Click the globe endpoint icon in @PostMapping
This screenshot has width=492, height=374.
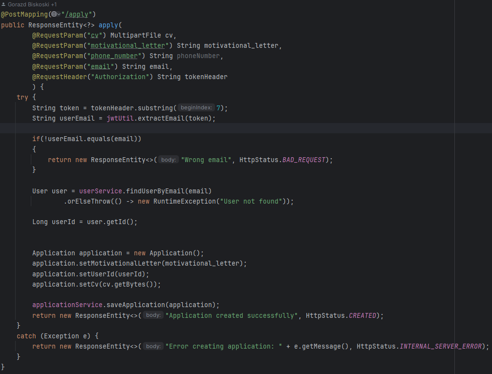click(54, 15)
